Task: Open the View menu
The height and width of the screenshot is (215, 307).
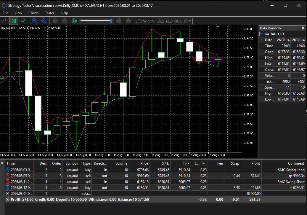Action: pyautogui.click(x=18, y=13)
